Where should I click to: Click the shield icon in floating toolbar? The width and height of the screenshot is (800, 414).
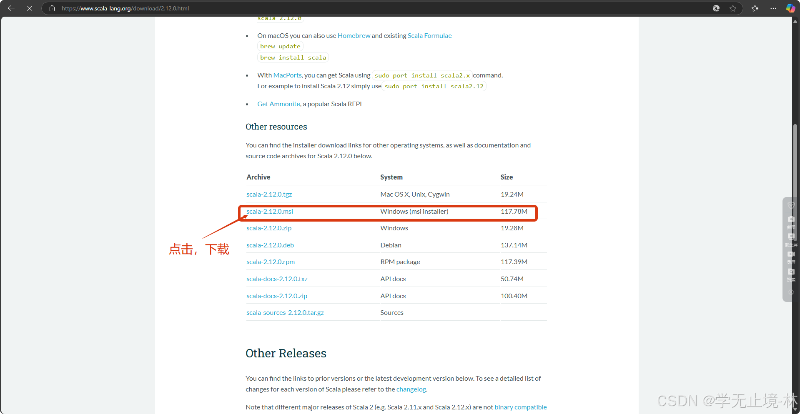[x=791, y=205]
